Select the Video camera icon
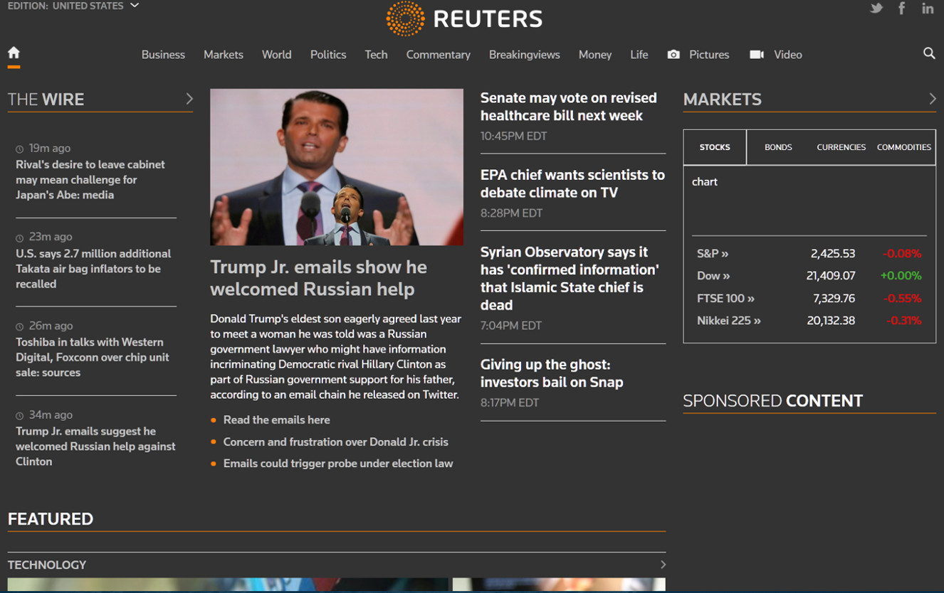Viewport: 944px width, 593px height. point(756,54)
